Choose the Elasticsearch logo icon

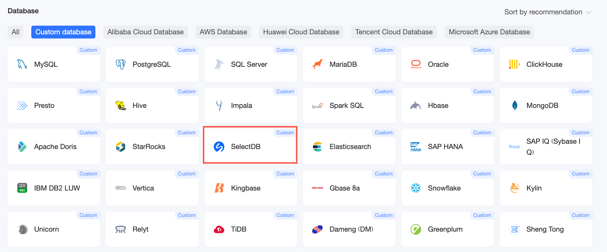pos(317,147)
